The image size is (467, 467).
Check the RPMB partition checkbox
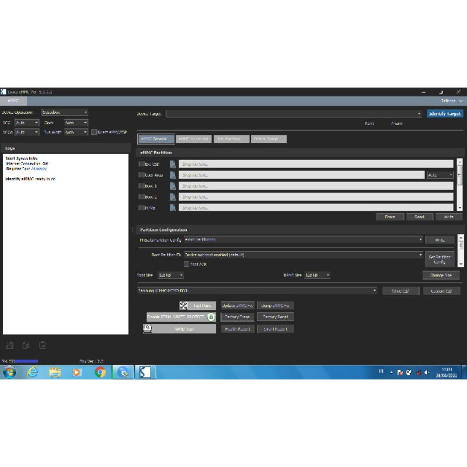141,208
